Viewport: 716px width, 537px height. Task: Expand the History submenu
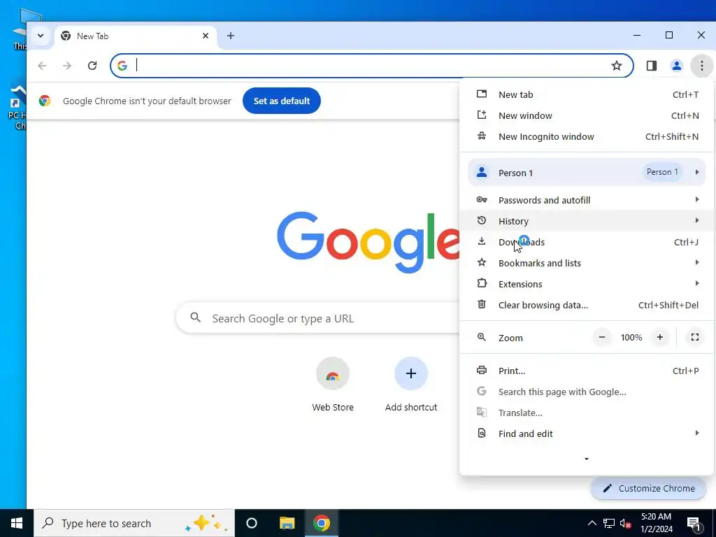587,221
